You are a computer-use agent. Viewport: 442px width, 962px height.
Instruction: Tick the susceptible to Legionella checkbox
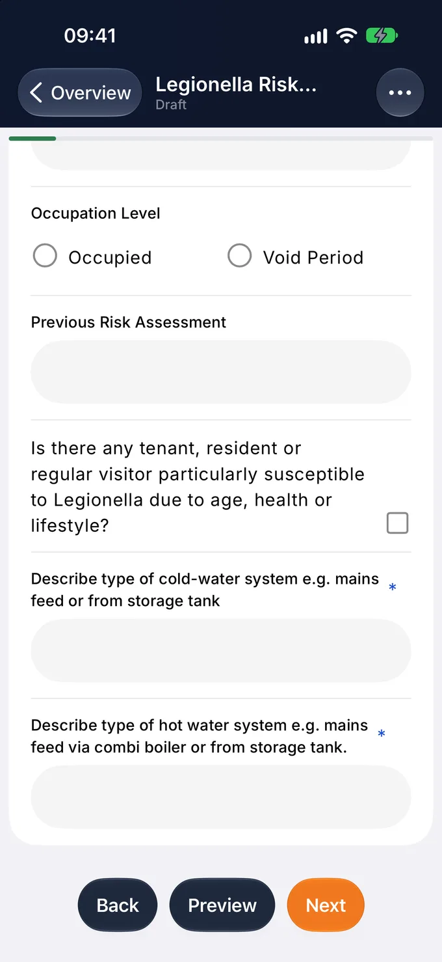tap(397, 523)
